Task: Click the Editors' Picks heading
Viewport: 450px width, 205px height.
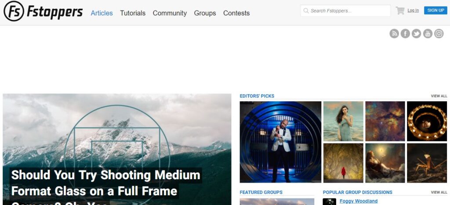Action: click(257, 96)
